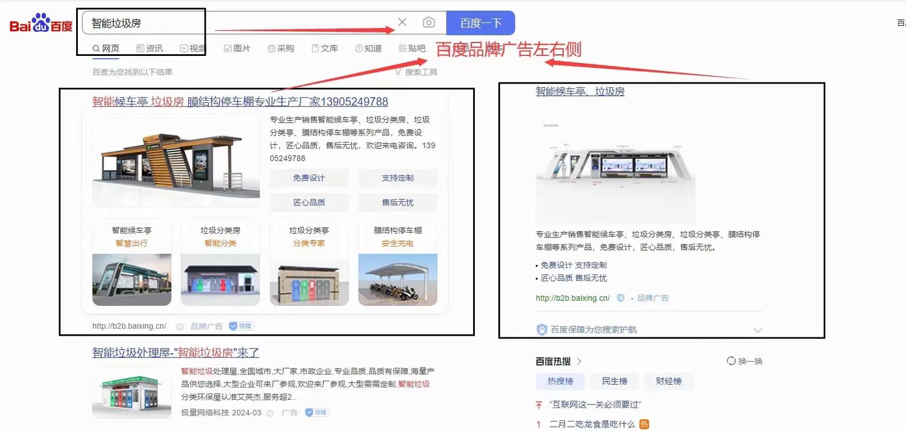Open ad title 智能候车亭 垃圾房 膜结构停车棚
Image resolution: width=906 pixels, height=431 pixels.
240,101
